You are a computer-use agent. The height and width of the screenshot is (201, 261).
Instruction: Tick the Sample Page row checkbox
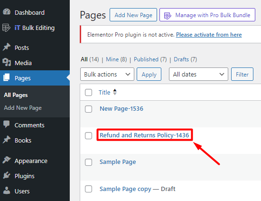tap(88, 162)
